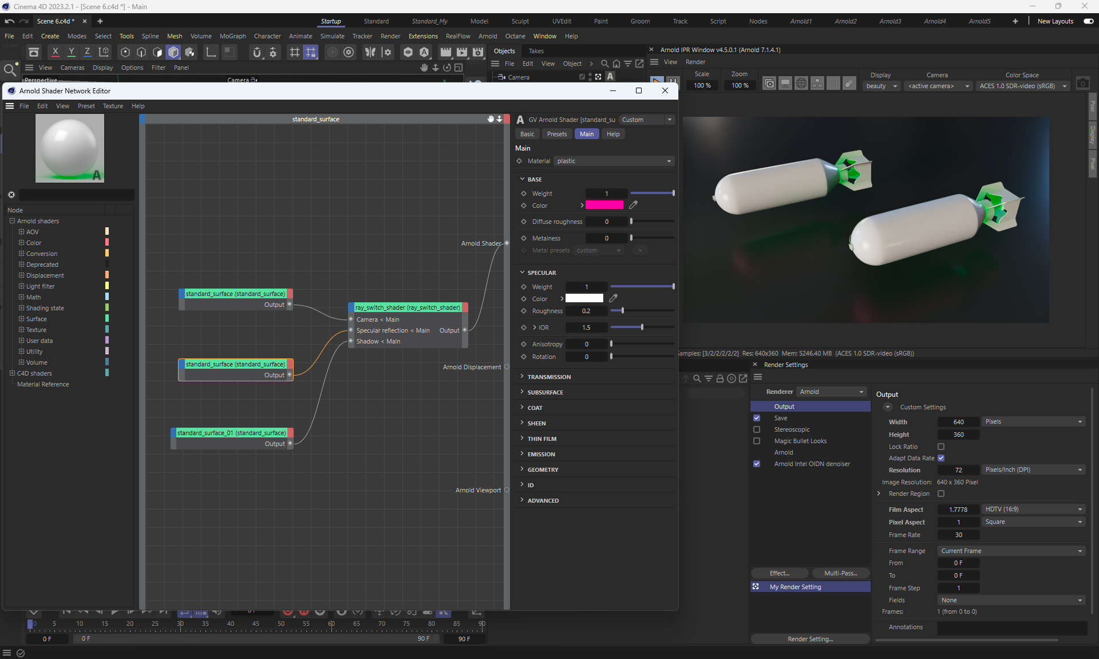Open the MoGraph menu

coord(232,36)
